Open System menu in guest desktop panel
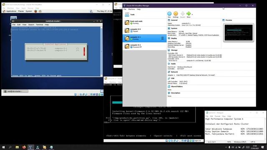 click(x=29, y=11)
